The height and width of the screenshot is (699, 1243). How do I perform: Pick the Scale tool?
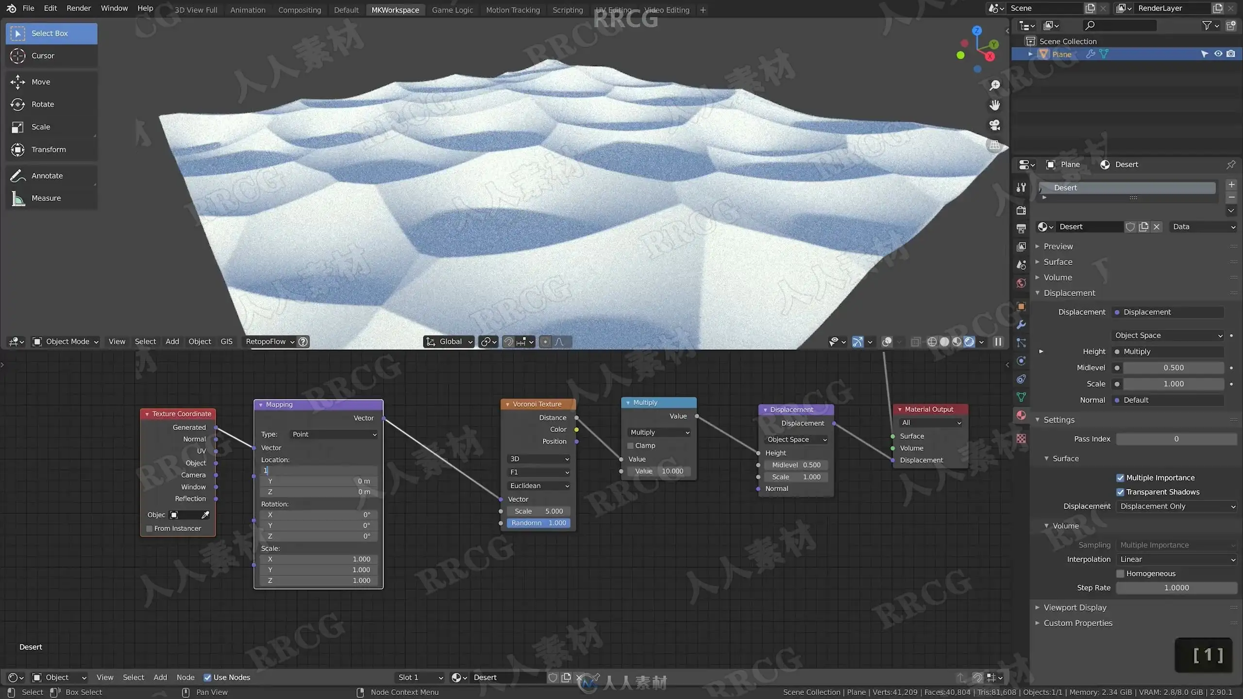[51, 127]
